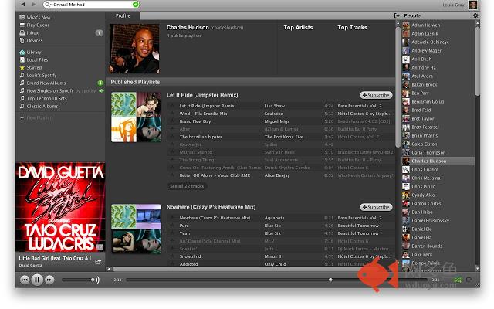Star the Brand New Day track
The image size is (494, 309).
[172, 121]
